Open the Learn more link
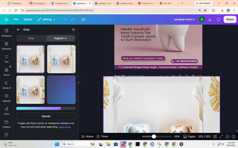 (x=65, y=127)
